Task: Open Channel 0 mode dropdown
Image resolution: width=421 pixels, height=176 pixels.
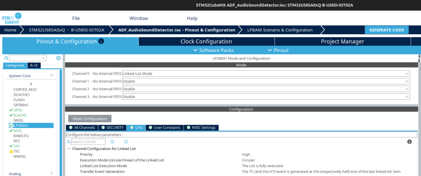Action: click(266, 73)
